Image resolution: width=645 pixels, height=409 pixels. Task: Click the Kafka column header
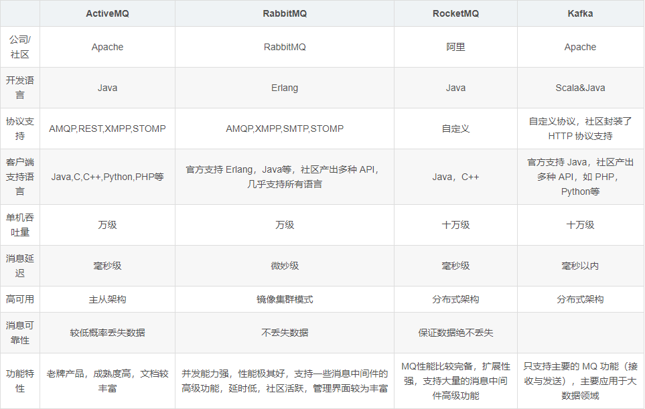coord(581,13)
